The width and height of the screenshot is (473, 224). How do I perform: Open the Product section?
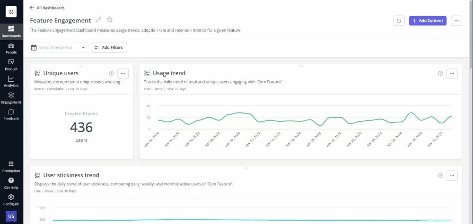click(x=11, y=65)
